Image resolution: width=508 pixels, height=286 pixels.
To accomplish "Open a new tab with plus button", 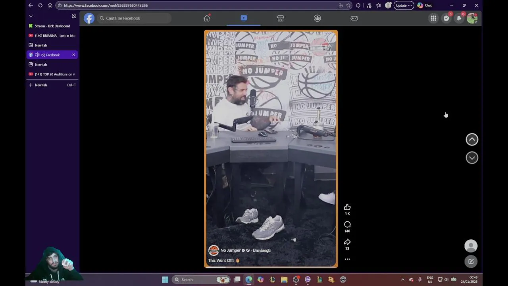I will (x=31, y=85).
